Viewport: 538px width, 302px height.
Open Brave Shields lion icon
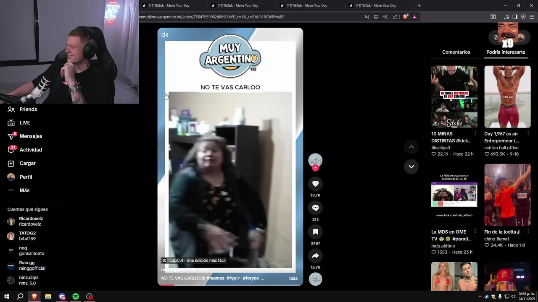[x=405, y=17]
